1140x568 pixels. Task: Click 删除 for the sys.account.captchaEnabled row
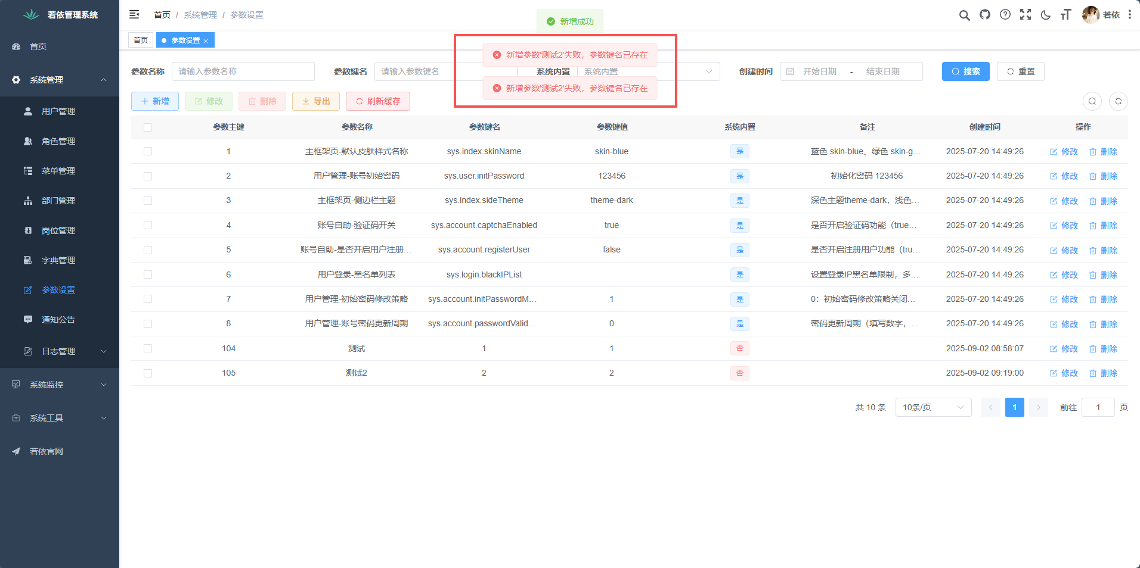tap(1104, 226)
